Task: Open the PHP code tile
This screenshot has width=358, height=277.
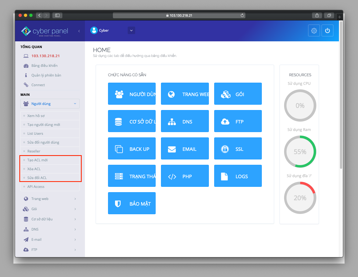Action: (x=185, y=176)
